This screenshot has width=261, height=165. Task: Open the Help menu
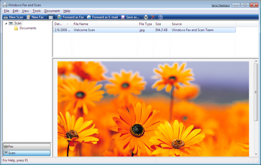click(x=67, y=11)
